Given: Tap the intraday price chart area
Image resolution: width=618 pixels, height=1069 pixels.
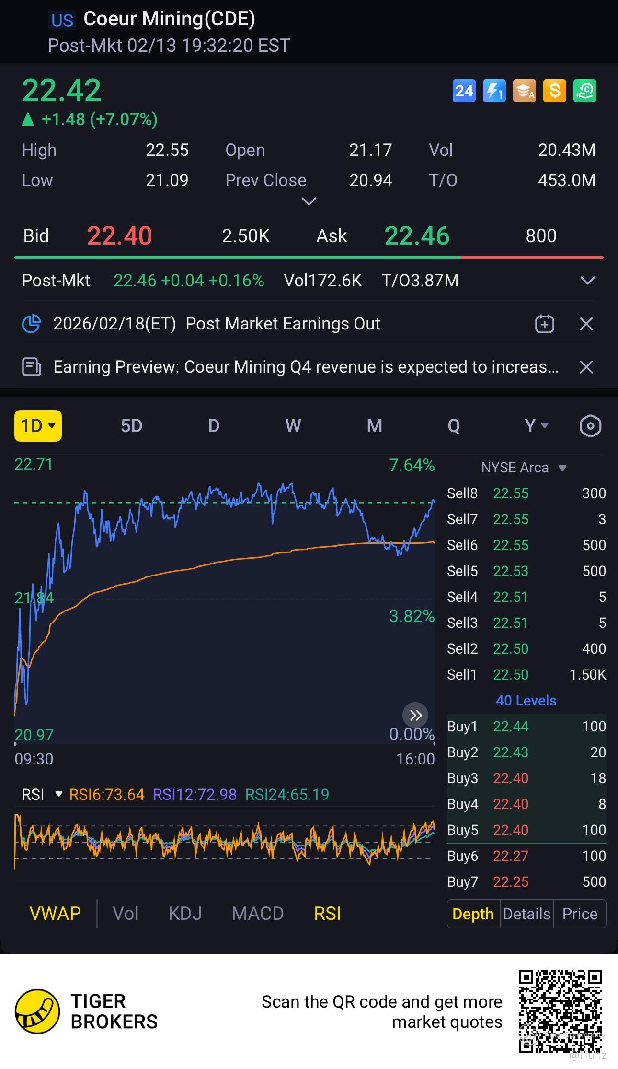Looking at the screenshot, I should tap(224, 599).
